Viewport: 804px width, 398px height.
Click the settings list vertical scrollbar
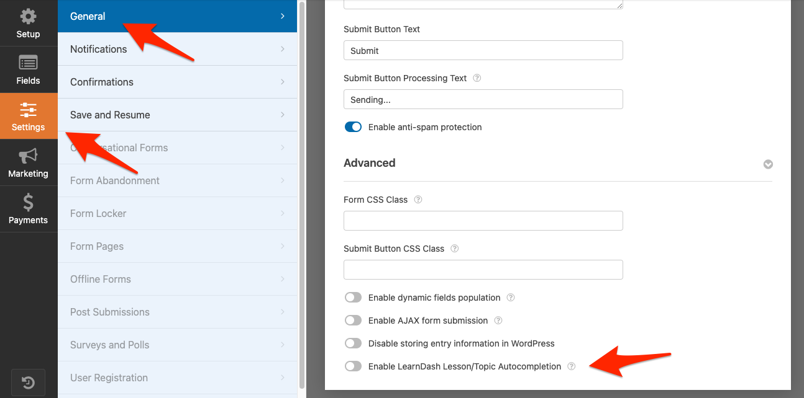[x=302, y=186]
